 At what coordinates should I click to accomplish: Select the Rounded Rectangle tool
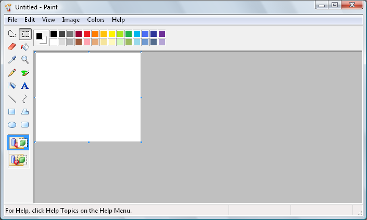pos(25,125)
